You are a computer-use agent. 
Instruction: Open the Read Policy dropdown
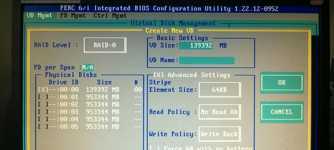point(220,112)
